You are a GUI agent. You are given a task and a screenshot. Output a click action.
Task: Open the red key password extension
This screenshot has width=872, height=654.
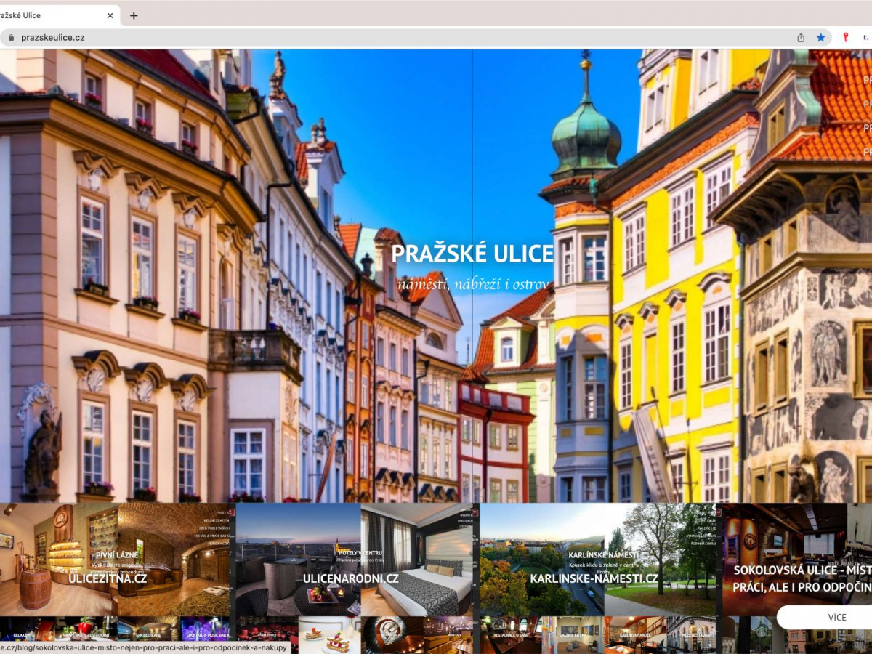[x=845, y=38]
